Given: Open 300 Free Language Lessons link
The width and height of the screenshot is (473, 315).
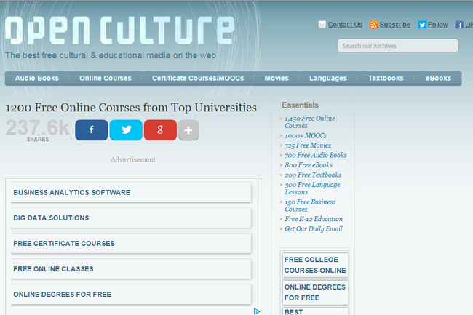Looking at the screenshot, I should (x=312, y=188).
